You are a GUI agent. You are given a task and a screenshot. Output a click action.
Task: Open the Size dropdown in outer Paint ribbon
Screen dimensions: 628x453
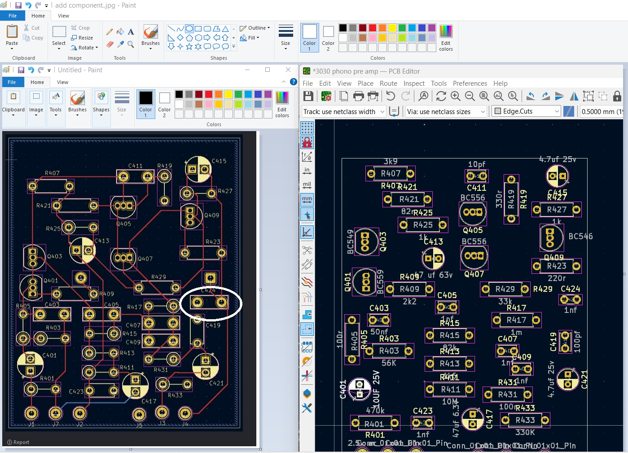(285, 37)
